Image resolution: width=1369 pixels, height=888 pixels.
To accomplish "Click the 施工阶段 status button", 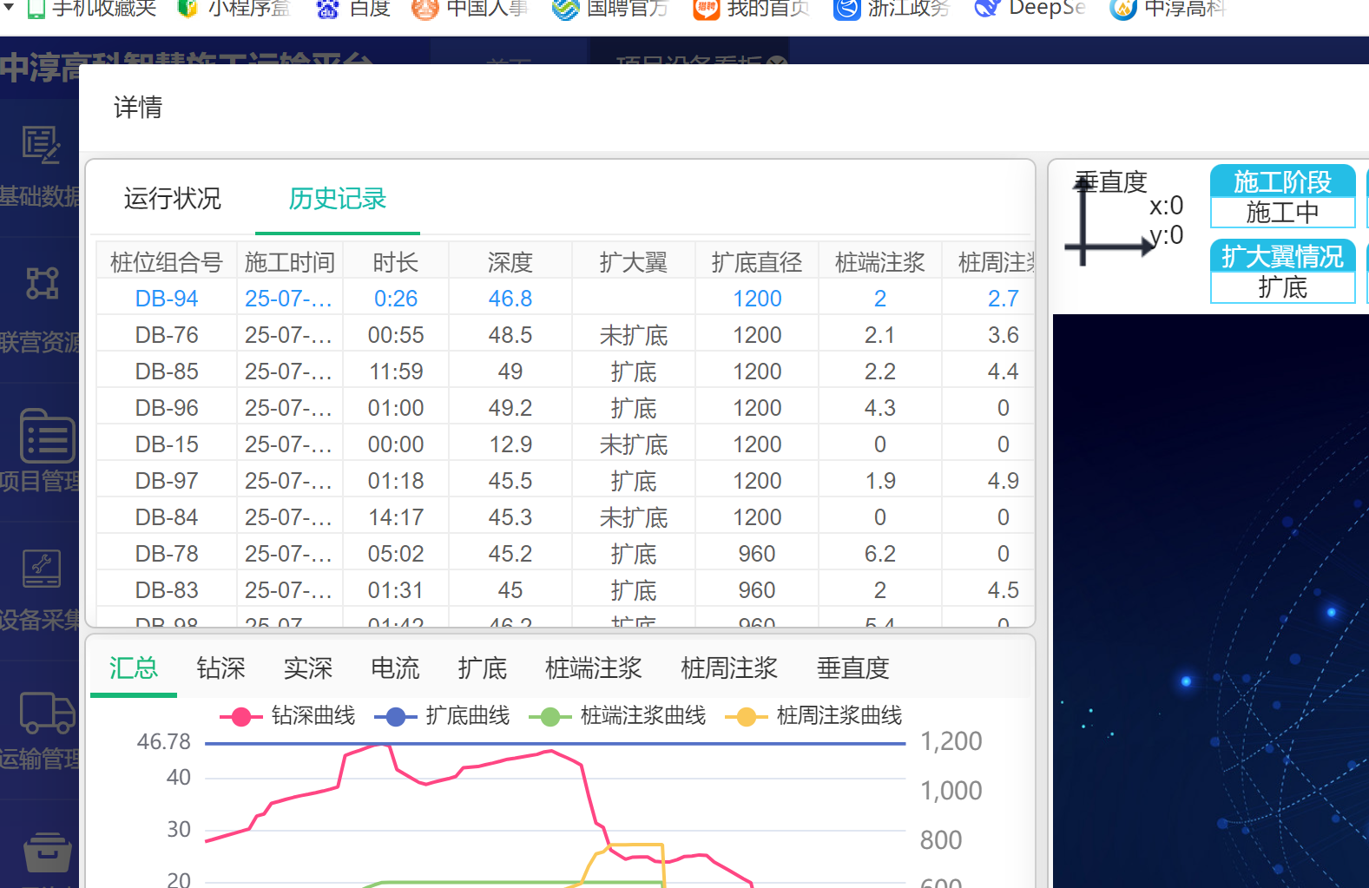I will 1282,182.
